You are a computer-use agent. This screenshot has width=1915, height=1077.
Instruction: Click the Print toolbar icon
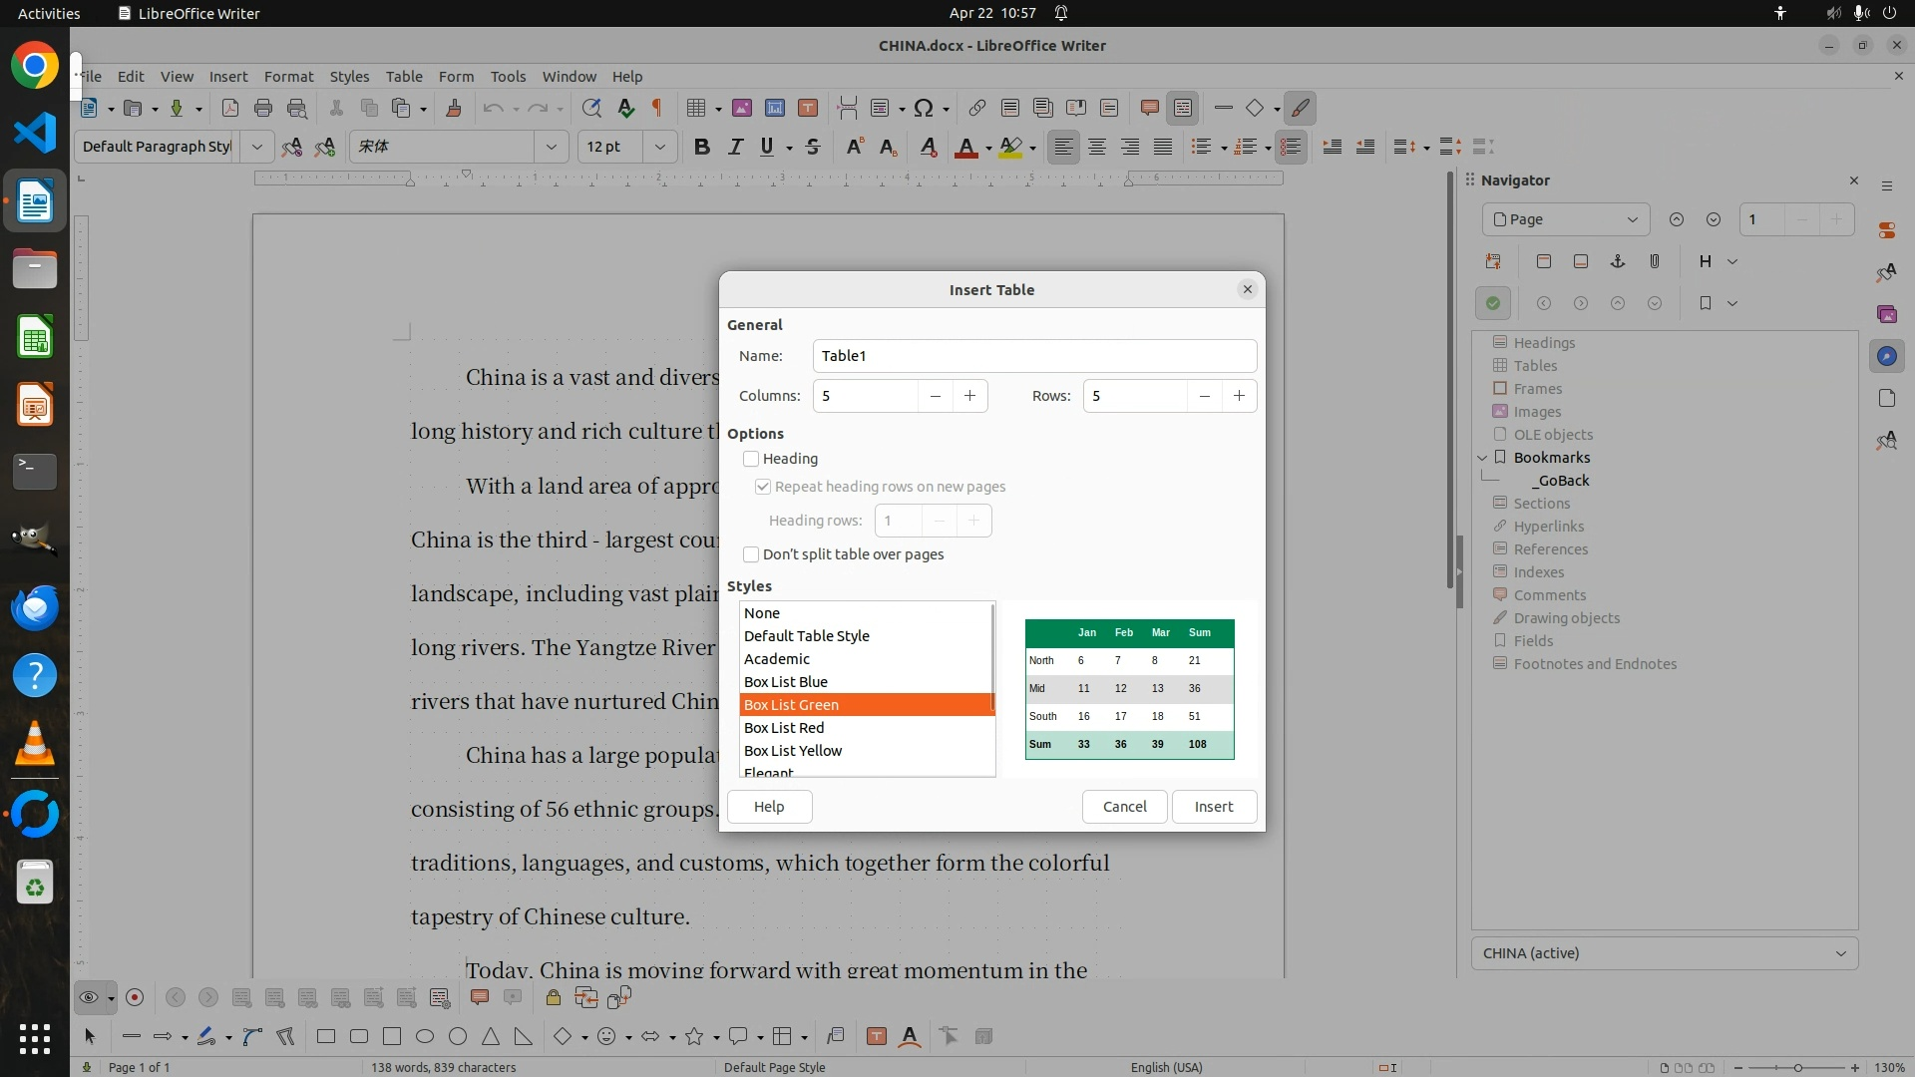click(263, 108)
